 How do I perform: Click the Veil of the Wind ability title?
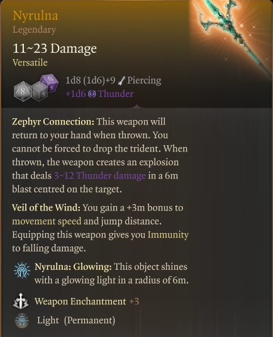pos(46,207)
